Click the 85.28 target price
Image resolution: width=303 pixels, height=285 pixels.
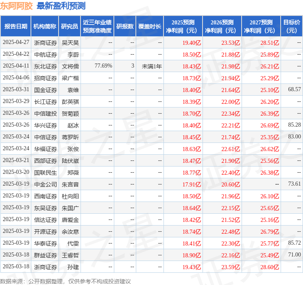(x=294, y=125)
